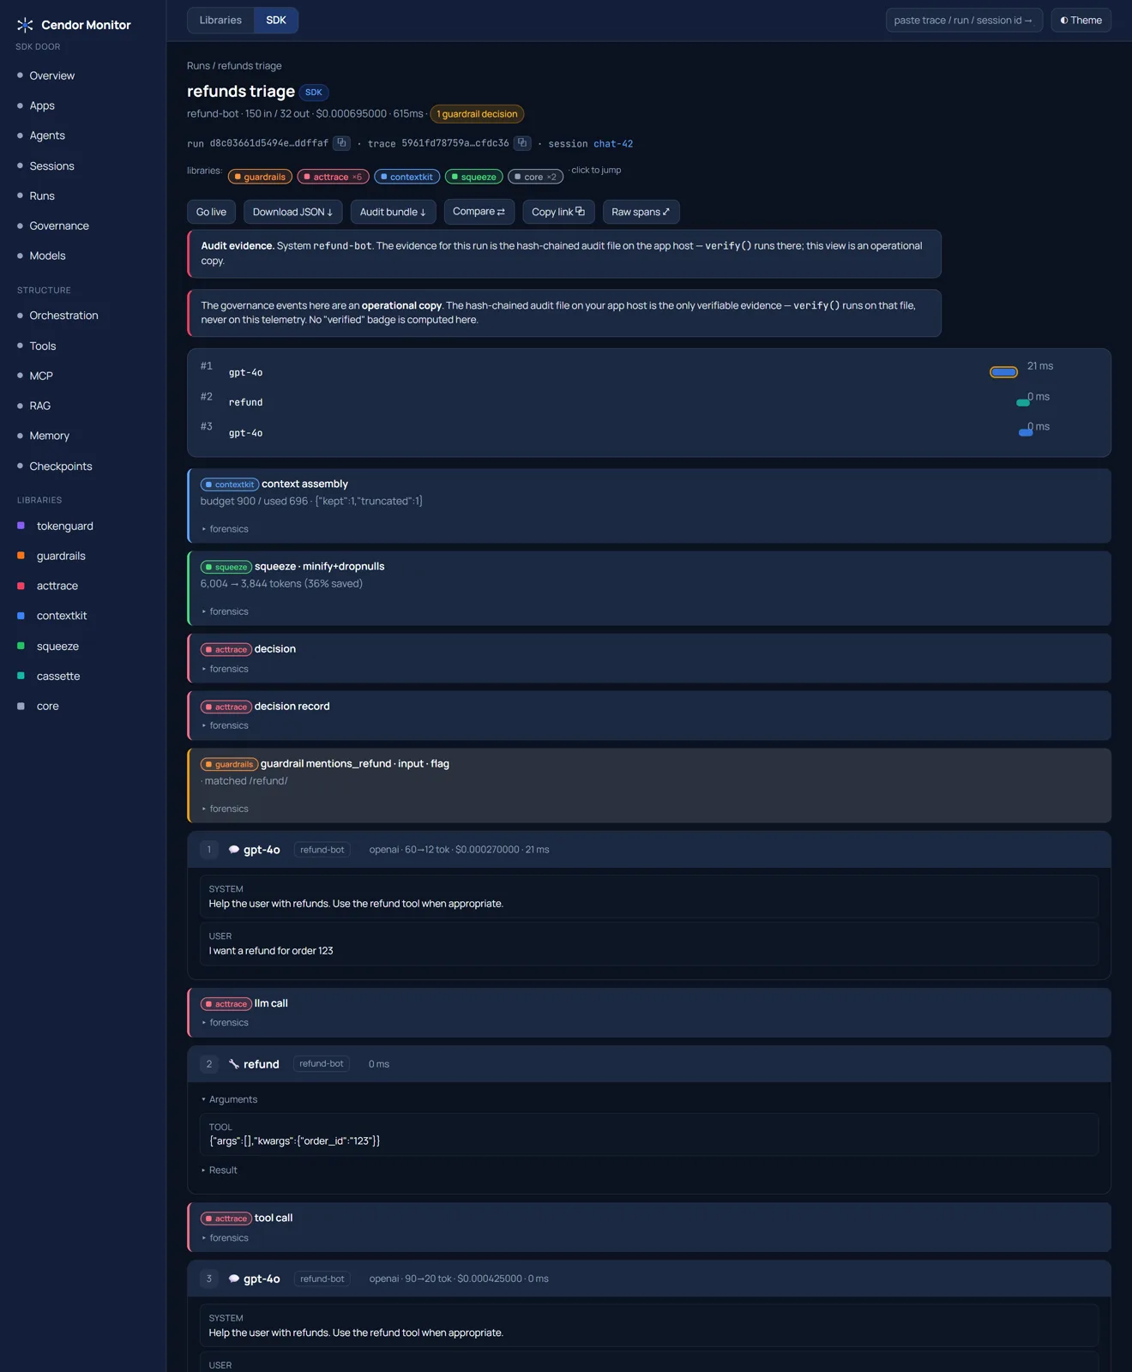This screenshot has width=1132, height=1372.
Task: Click wrench icon of refund tool step
Action: [x=233, y=1064]
